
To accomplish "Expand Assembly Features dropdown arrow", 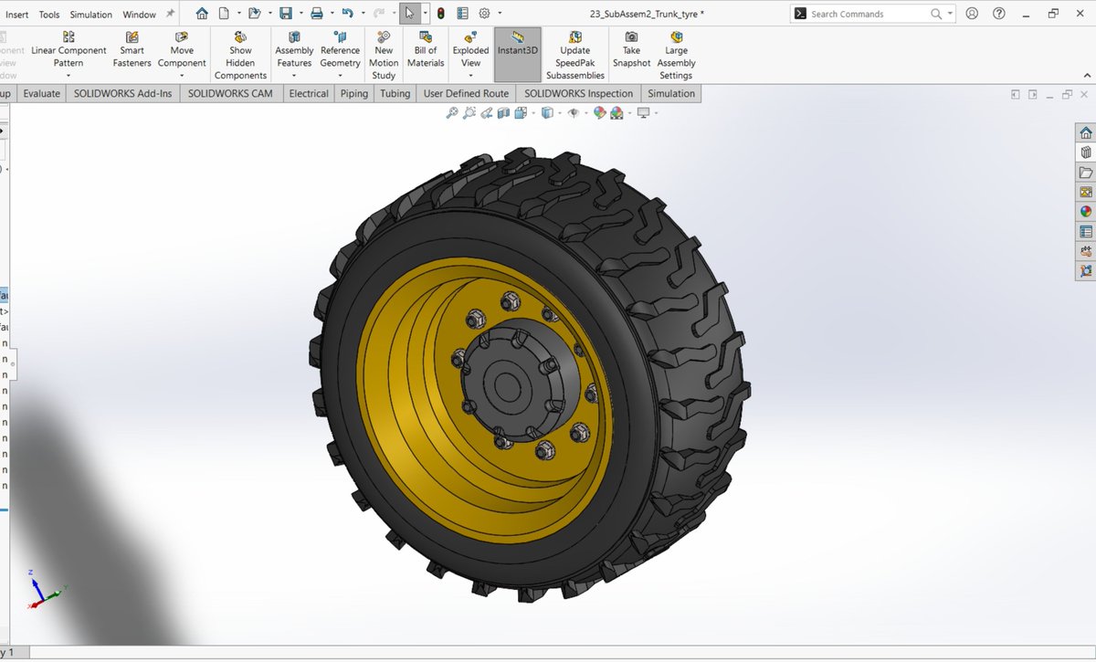I will click(294, 76).
